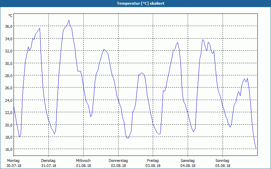Click the 26,0 y-axis value
The height and width of the screenshot is (169, 271).
[9, 88]
